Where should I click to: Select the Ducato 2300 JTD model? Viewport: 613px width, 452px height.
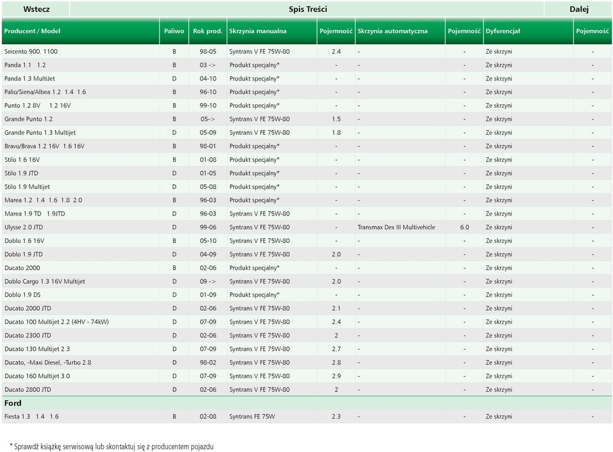coord(27,336)
